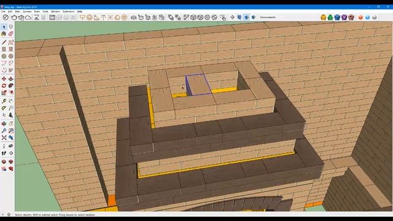Viewport: 393px width, 221px height.
Task: Select the Offset tool
Action: [11, 93]
